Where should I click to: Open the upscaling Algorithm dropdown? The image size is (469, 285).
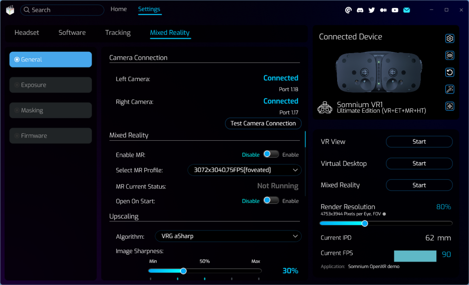[228, 236]
